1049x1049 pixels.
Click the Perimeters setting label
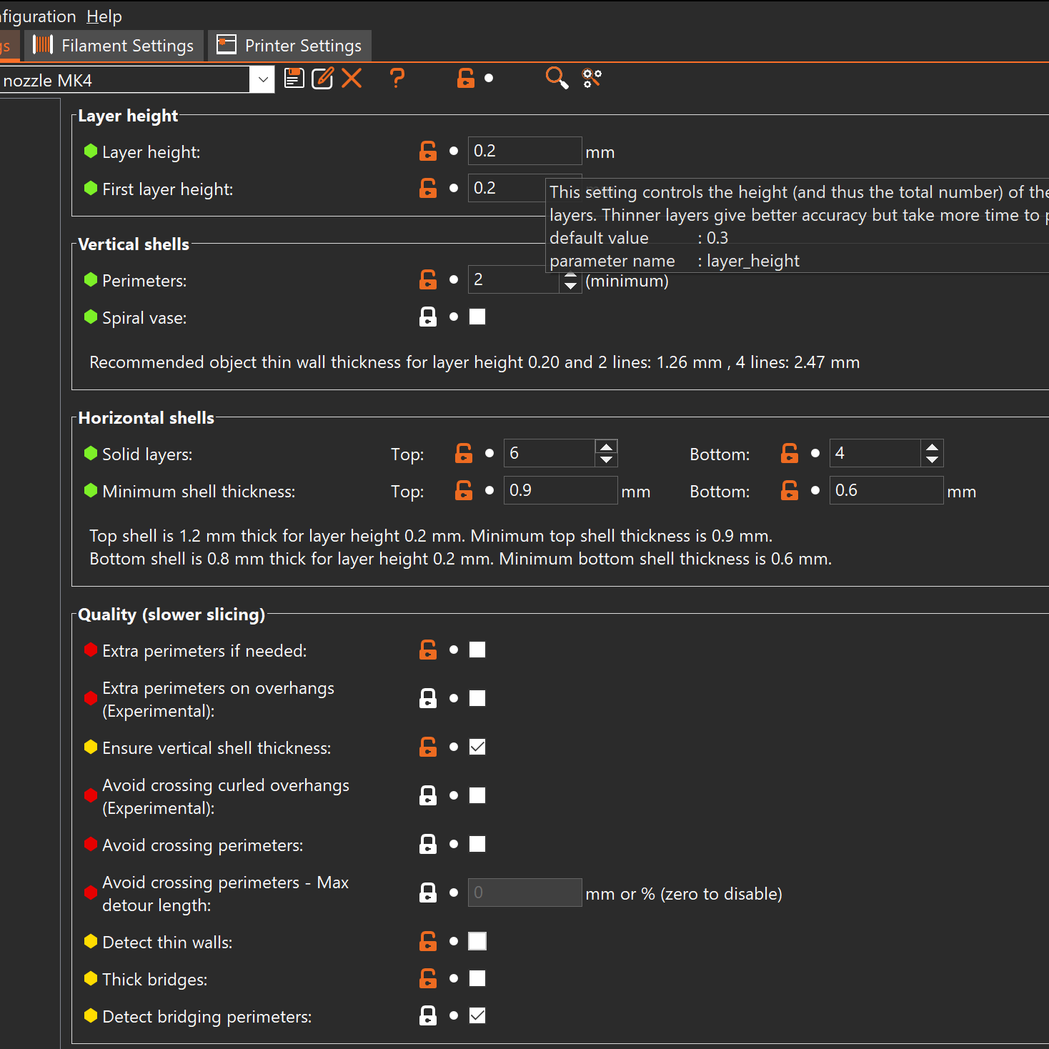144,281
